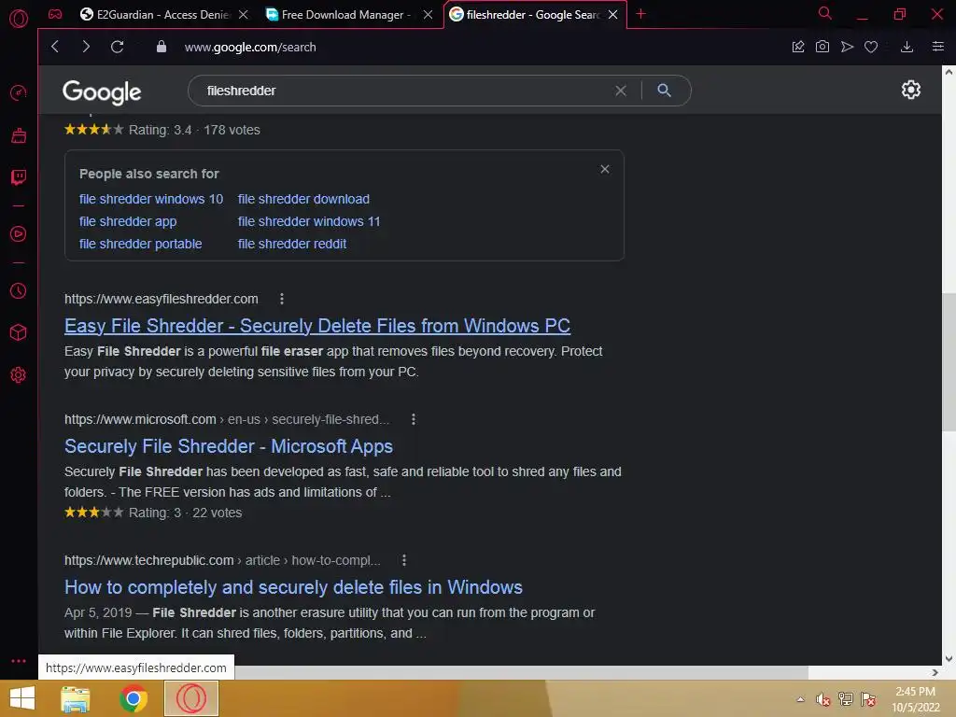Screen dimensions: 956x717
Task: Close the People also search for box
Action: pos(605,169)
